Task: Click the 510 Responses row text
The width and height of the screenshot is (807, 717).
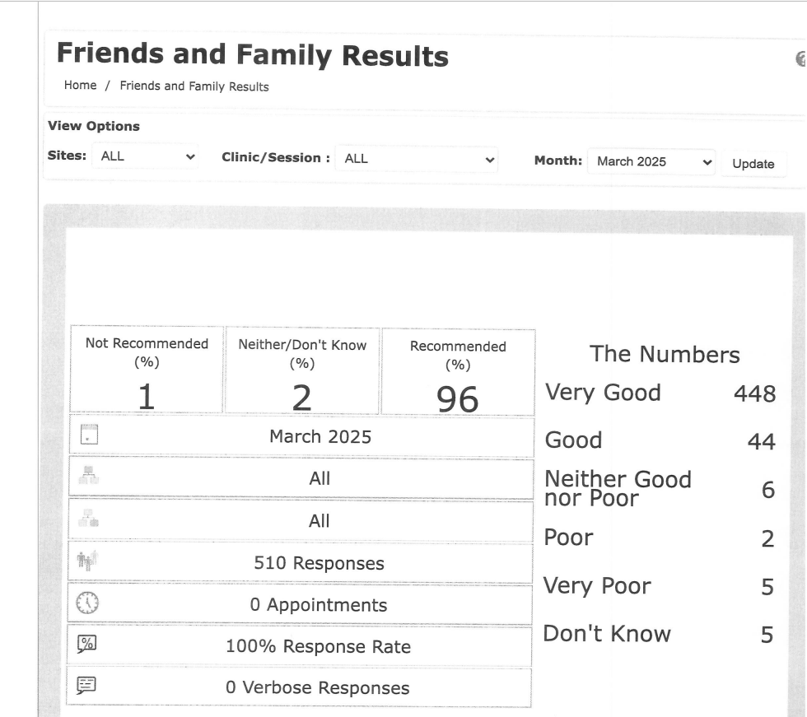Action: click(x=319, y=563)
